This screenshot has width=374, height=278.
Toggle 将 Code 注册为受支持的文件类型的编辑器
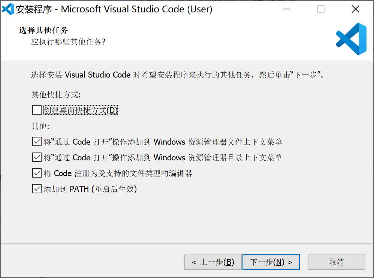pos(37,173)
